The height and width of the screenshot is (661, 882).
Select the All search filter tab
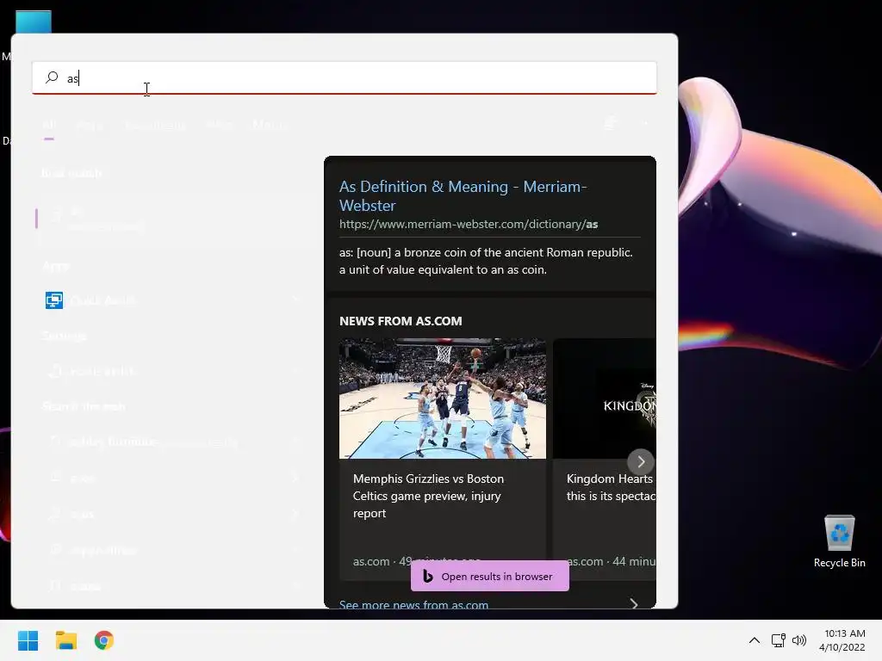point(49,124)
